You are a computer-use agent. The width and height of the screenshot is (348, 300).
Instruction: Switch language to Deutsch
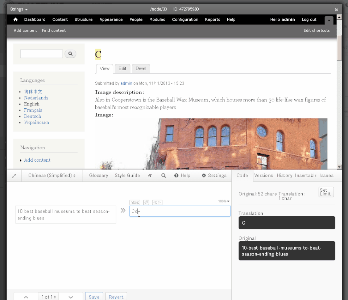(x=32, y=116)
